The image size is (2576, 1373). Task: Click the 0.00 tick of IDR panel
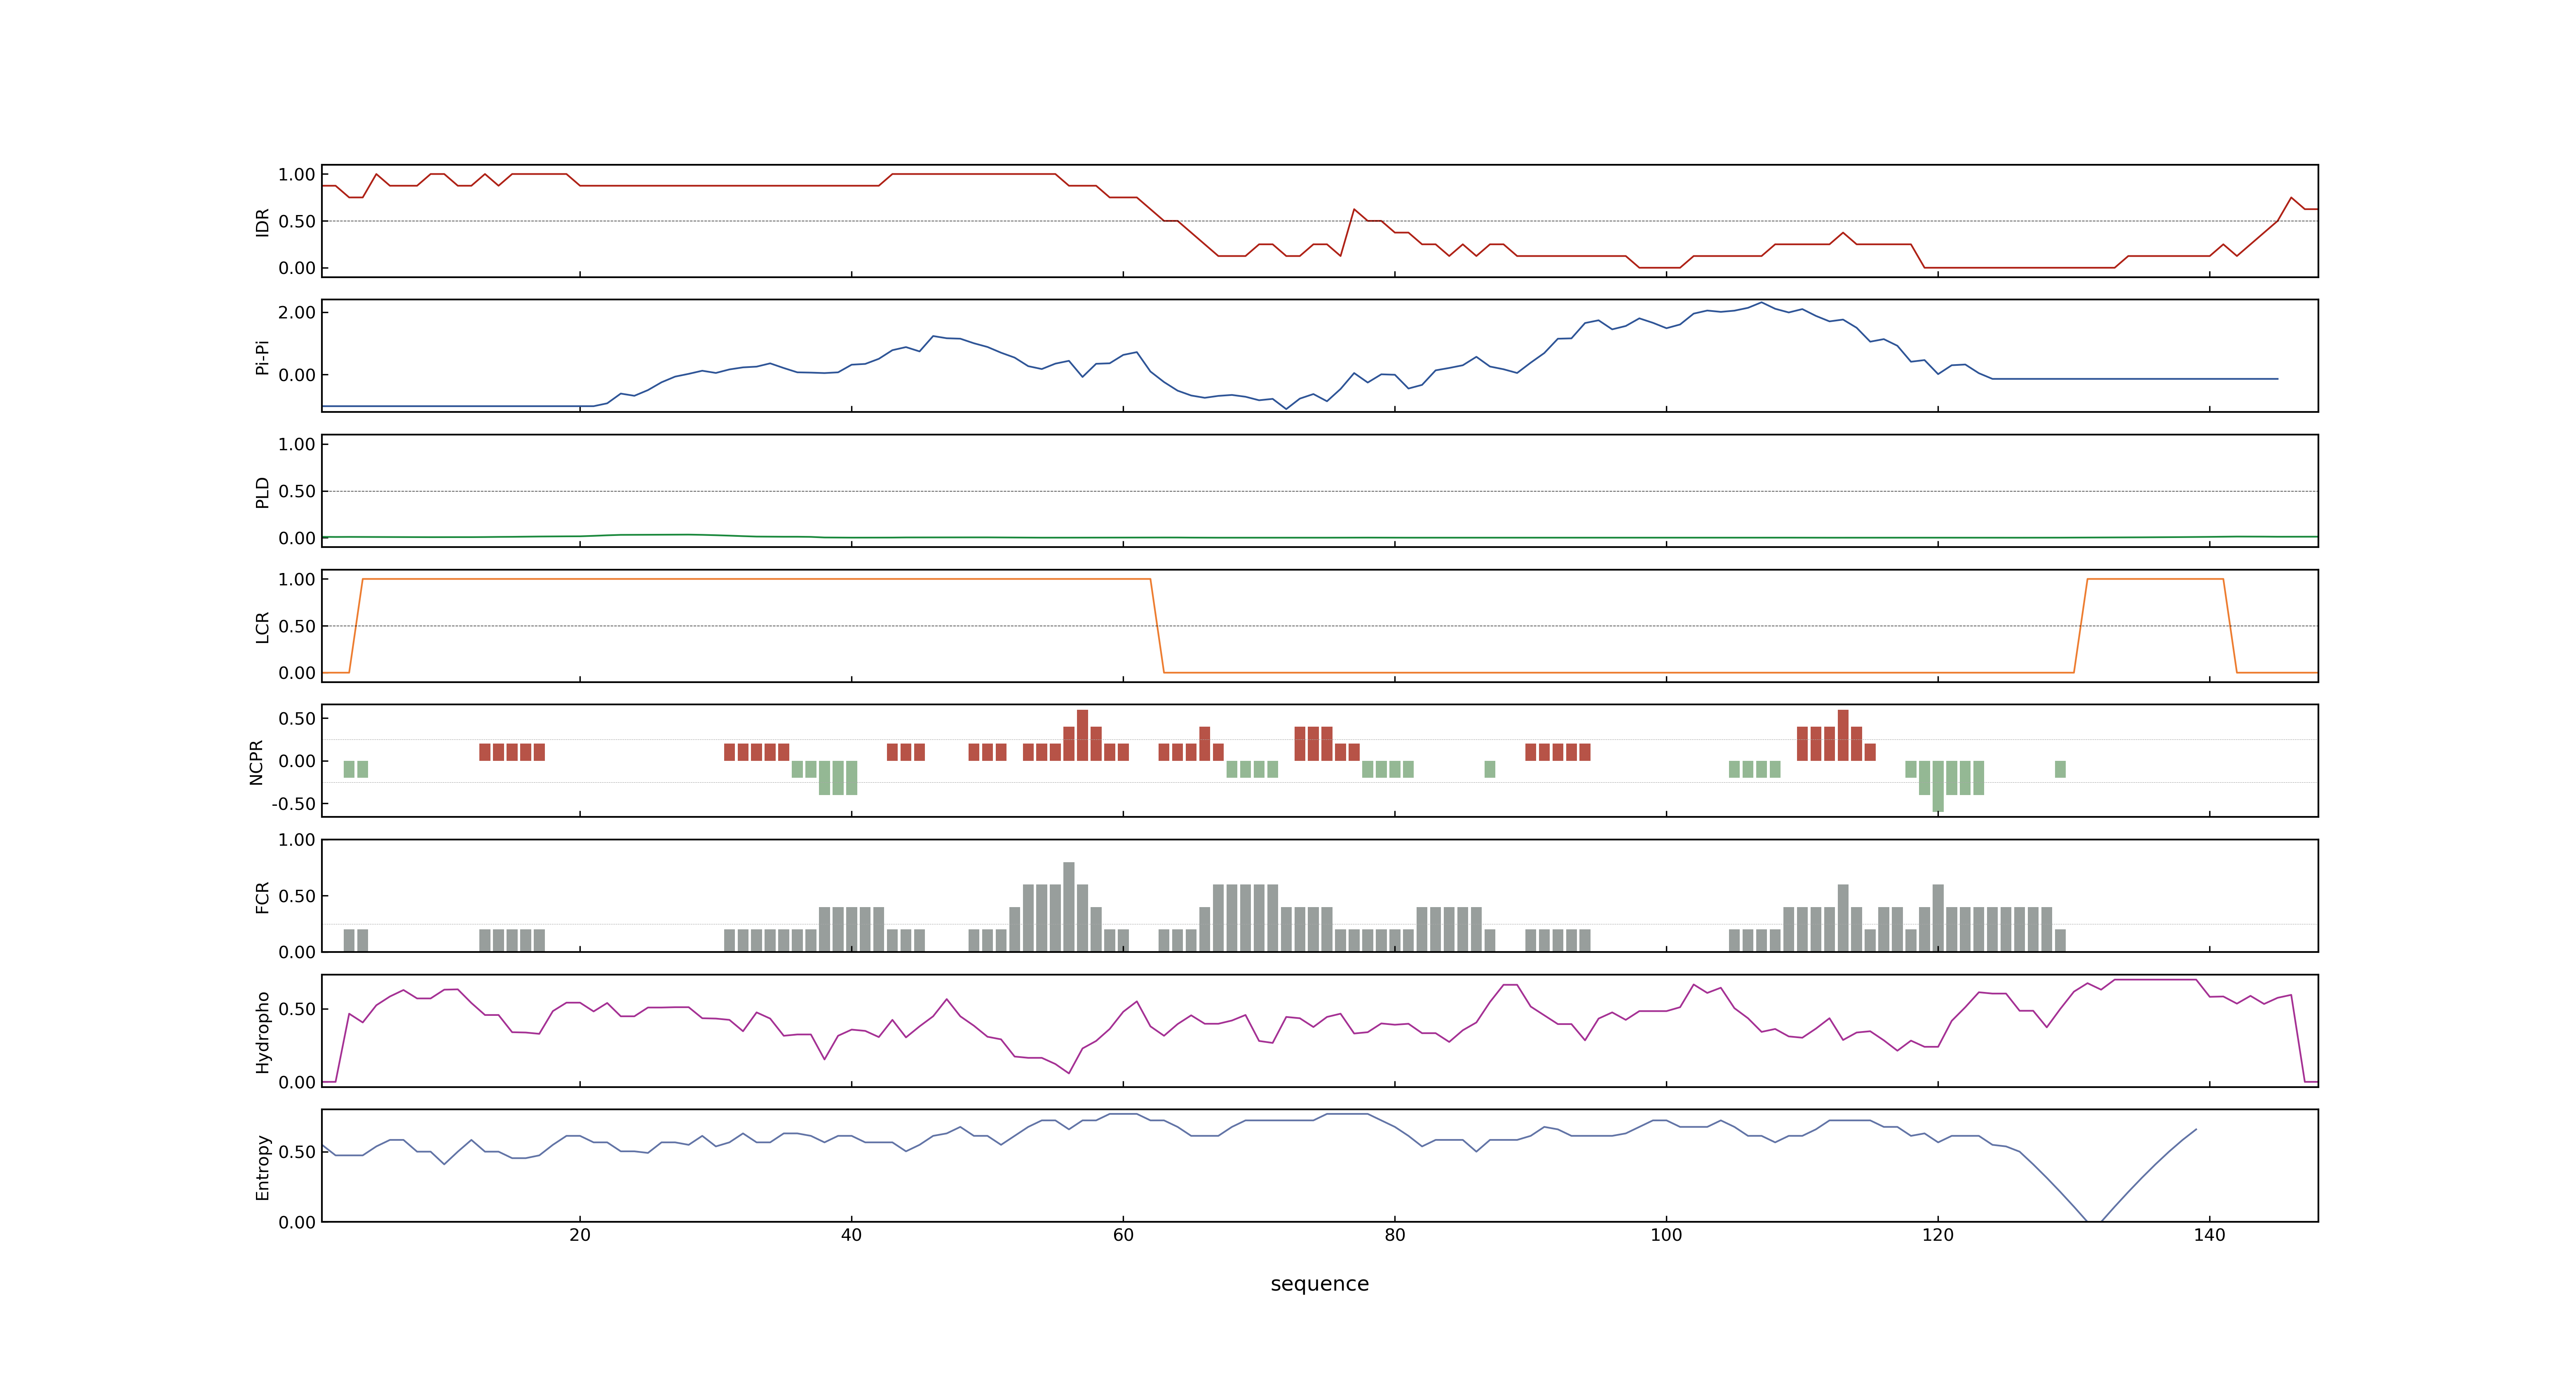coord(297,268)
